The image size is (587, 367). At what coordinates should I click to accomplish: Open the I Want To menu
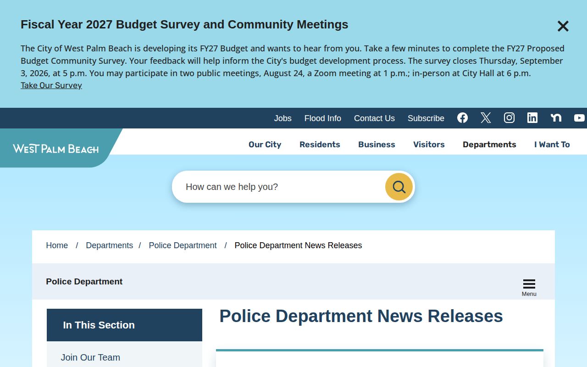pos(552,145)
